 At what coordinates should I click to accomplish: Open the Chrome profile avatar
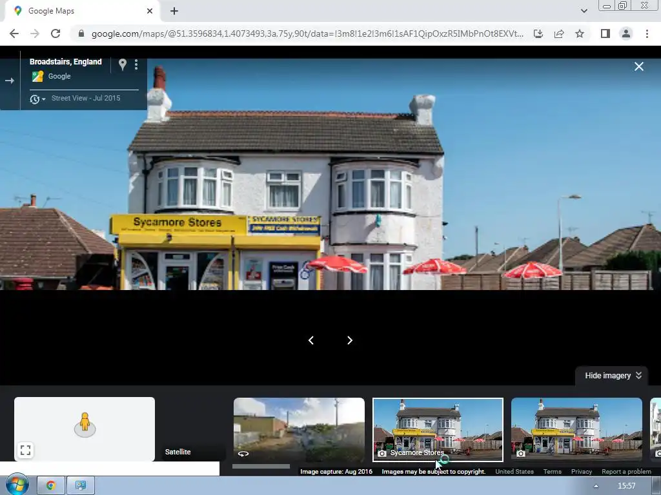click(626, 34)
